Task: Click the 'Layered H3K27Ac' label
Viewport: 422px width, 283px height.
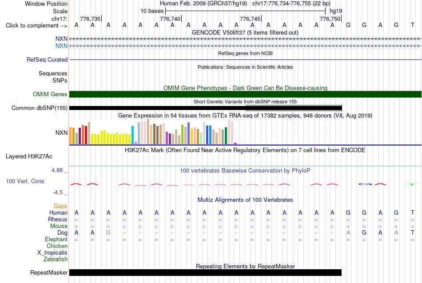Action: pyautogui.click(x=29, y=157)
